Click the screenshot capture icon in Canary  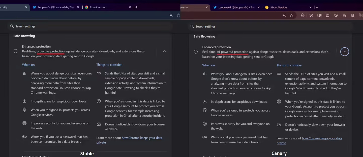click(311, 15)
